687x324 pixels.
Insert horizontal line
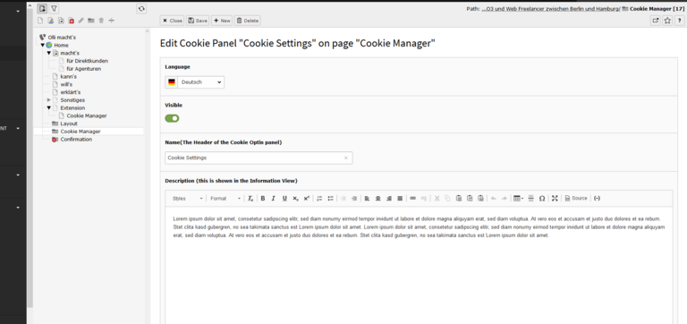point(531,198)
